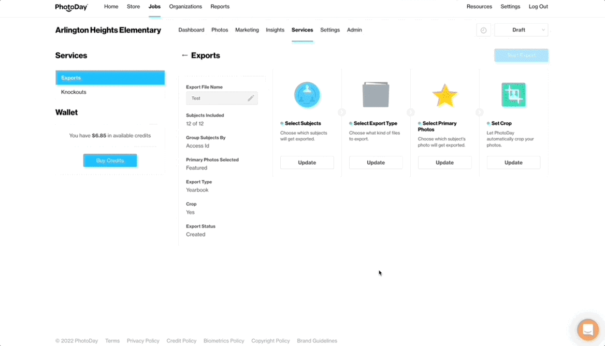Select Organizations in the top menu
The height and width of the screenshot is (346, 605).
click(185, 7)
